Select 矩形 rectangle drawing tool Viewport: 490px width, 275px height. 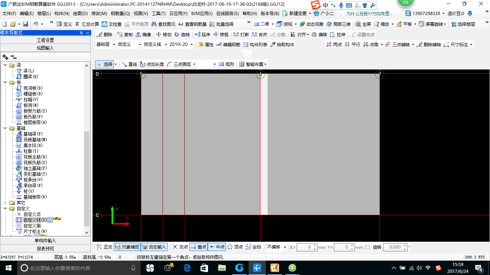[226, 64]
